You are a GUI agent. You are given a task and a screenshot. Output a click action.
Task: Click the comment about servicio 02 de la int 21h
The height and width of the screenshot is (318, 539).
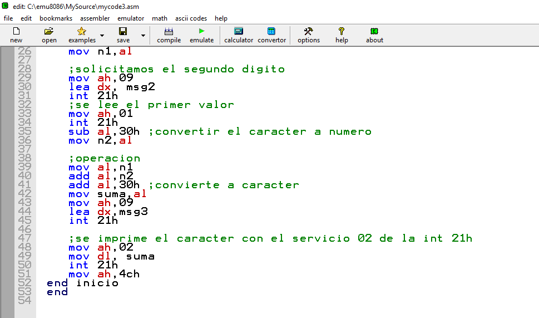tap(270, 238)
